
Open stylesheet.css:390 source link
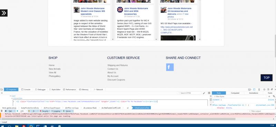[265, 105]
